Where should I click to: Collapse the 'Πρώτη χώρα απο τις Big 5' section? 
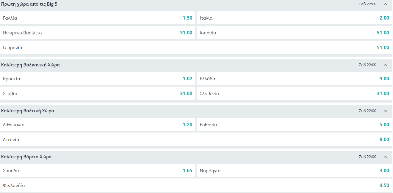tap(385, 4)
